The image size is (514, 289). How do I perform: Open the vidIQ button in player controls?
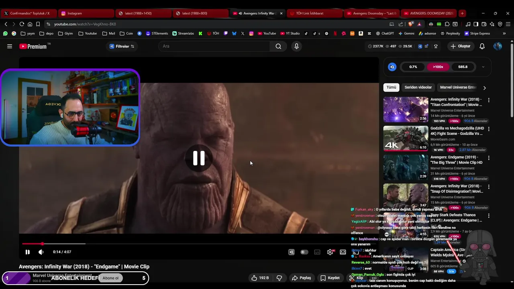click(292, 252)
